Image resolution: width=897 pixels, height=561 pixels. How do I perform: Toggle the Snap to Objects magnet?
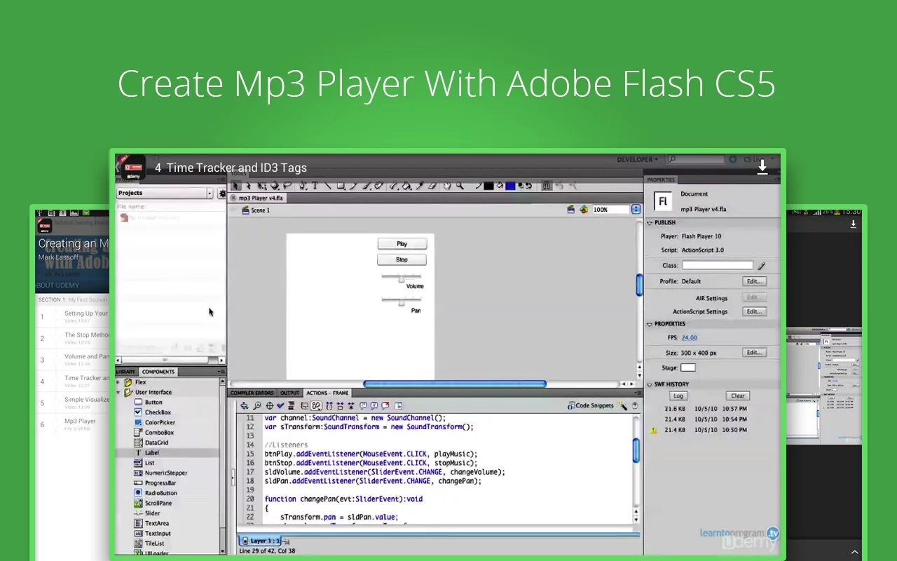(x=547, y=186)
